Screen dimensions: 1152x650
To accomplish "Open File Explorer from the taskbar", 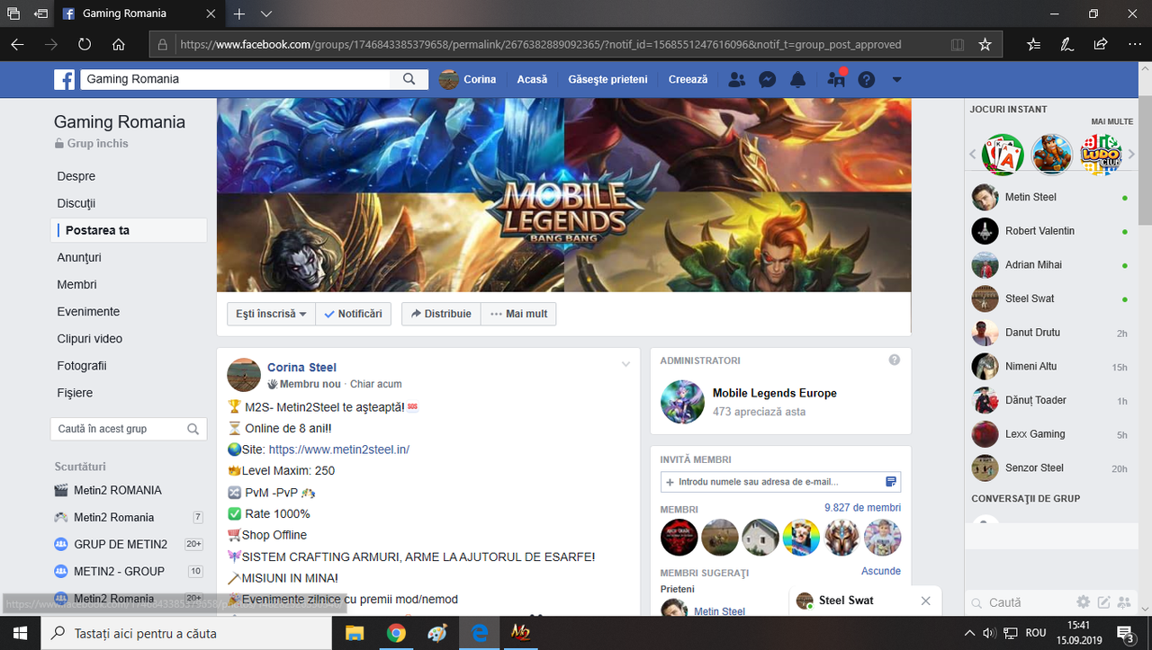I will tap(355, 633).
